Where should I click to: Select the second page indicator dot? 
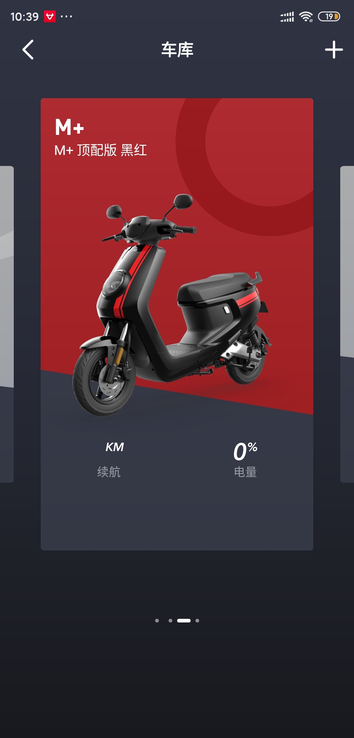tap(170, 620)
